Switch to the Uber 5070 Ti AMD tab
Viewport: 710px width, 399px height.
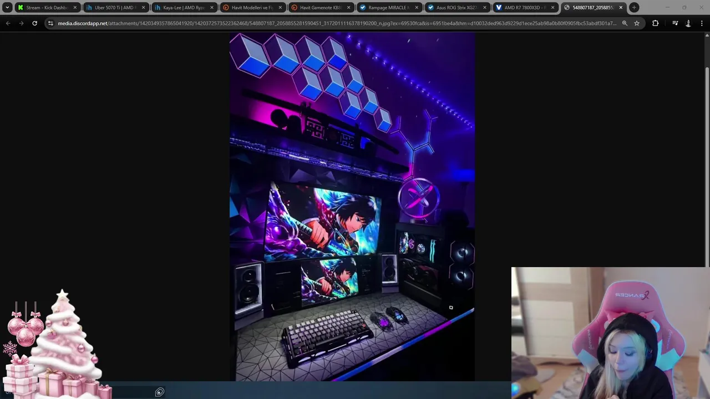pyautogui.click(x=115, y=7)
